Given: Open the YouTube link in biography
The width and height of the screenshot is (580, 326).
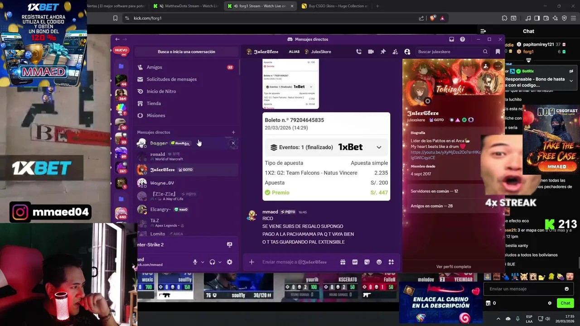Looking at the screenshot, I should [x=445, y=155].
